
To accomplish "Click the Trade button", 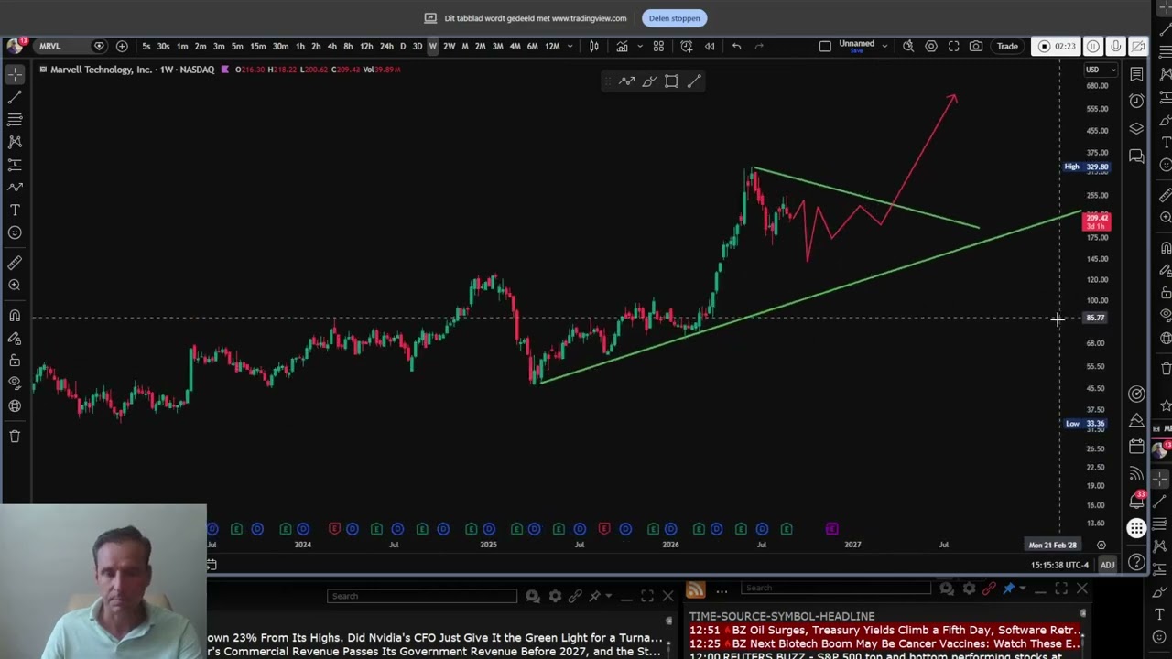I will click(x=1007, y=46).
